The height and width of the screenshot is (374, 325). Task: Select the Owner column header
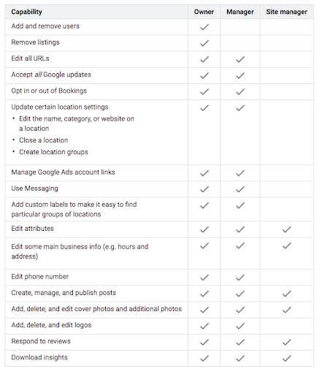(x=204, y=12)
